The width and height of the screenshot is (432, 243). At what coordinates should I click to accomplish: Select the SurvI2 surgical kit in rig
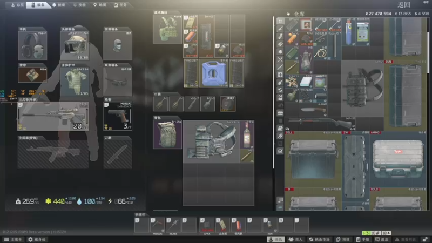coord(206,36)
